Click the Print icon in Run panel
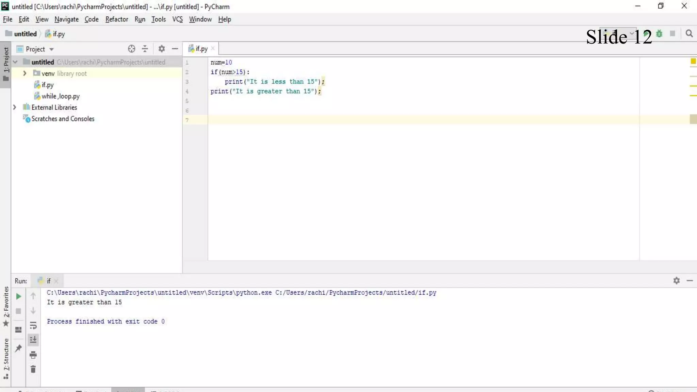697x392 pixels. (x=33, y=355)
